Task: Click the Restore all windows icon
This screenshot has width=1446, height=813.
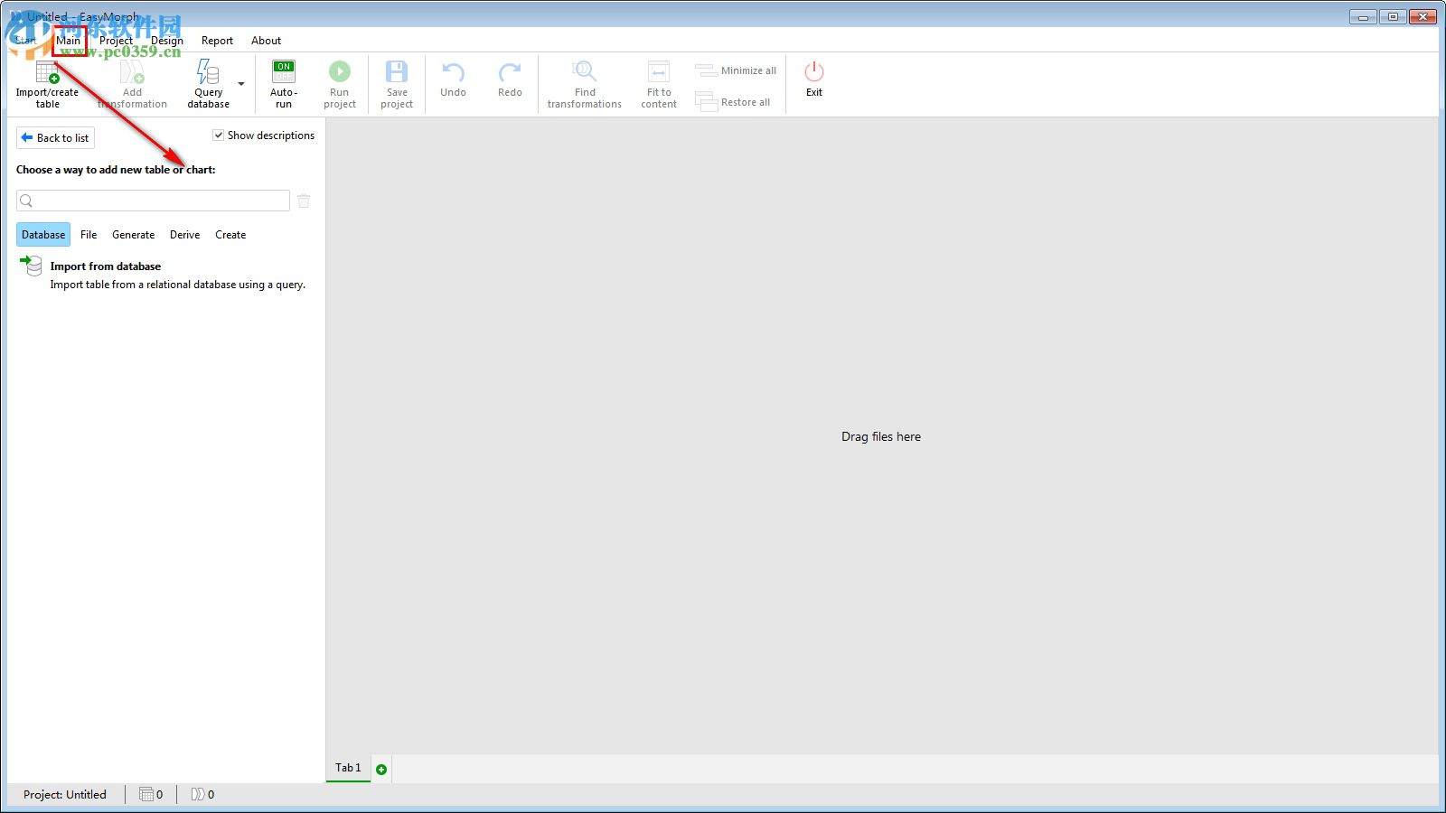Action: coord(706,100)
